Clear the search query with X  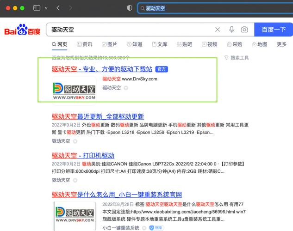pyautogui.click(x=218, y=30)
